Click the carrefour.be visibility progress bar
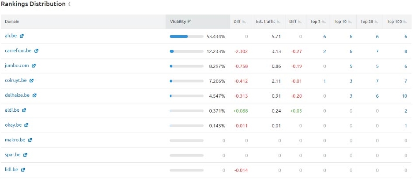Viewport: 413px width, 179px height. point(186,51)
